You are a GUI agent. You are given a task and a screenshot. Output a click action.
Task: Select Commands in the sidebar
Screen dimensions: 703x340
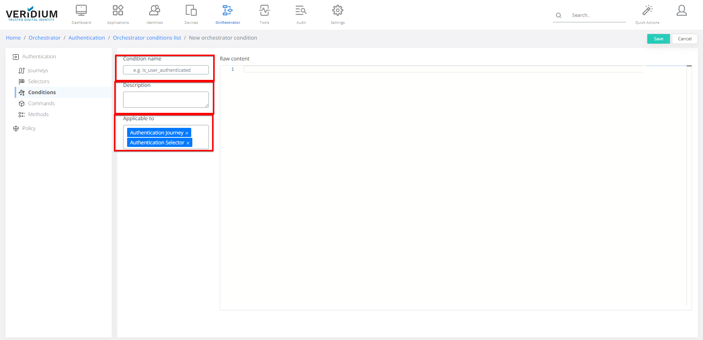(41, 103)
